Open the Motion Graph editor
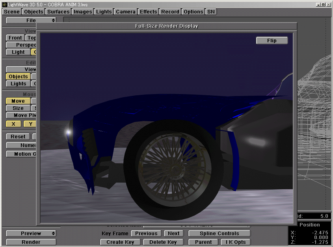 point(20,154)
